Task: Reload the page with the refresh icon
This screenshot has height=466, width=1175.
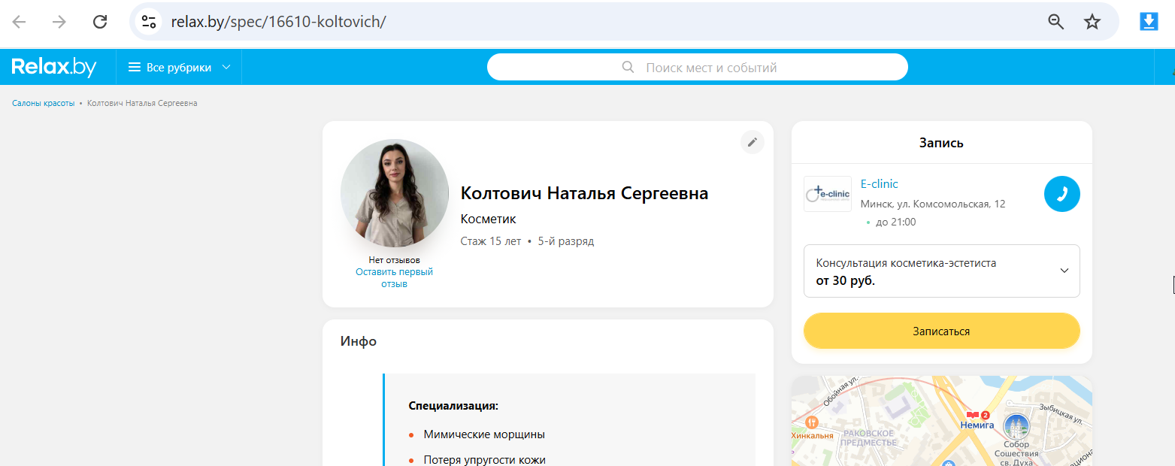Action: 100,22
